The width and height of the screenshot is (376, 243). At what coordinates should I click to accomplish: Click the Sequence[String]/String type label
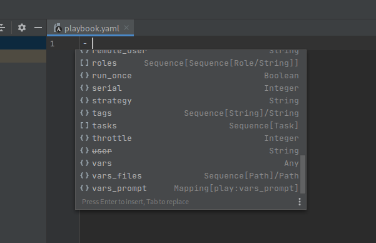click(x=241, y=113)
